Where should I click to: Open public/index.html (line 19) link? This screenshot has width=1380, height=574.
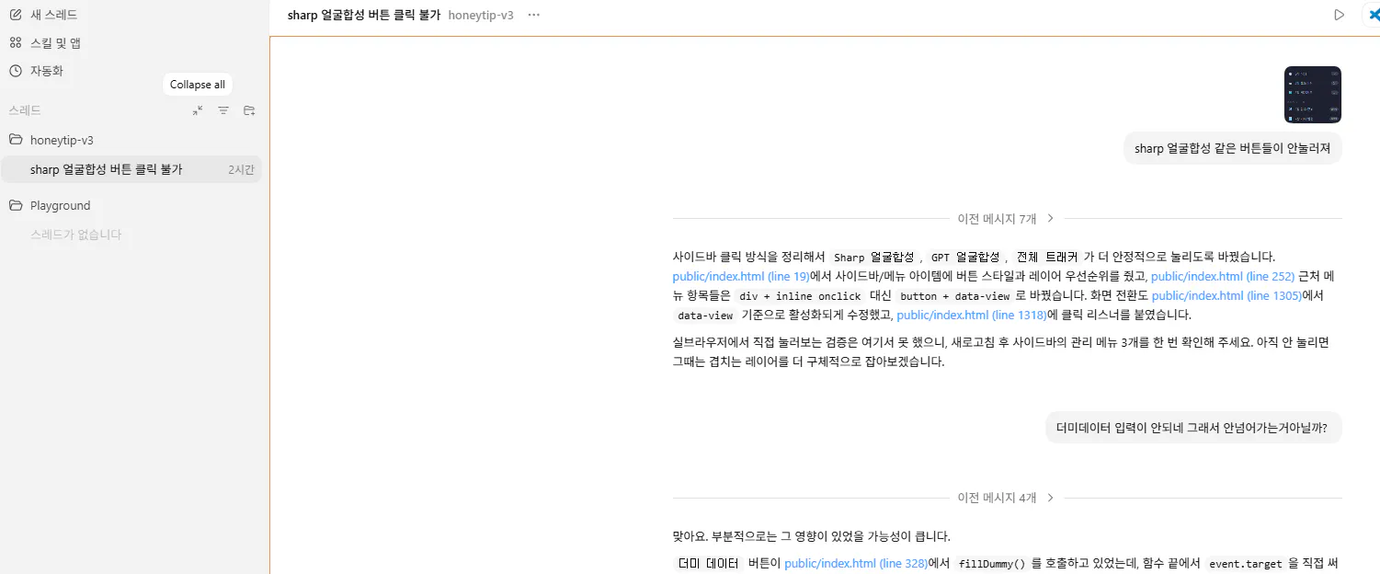click(740, 276)
